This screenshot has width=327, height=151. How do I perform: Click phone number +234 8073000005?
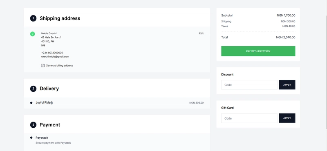coord(52,53)
